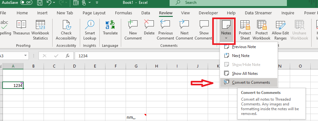Image resolution: width=318 pixels, height=121 pixels.
Task: Click the Enter checkmark in formula bar
Action: (x=56, y=56)
